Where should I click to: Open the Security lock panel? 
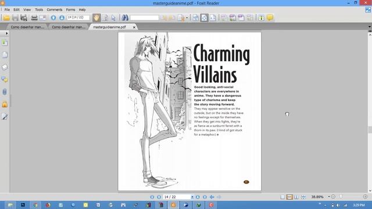(x=5, y=105)
